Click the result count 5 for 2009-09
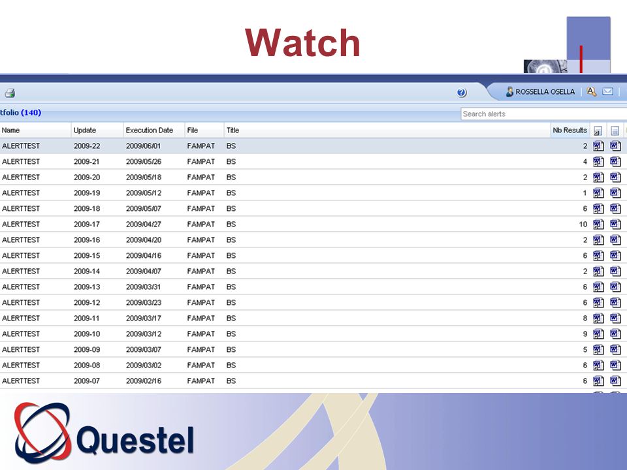This screenshot has height=470, width=627. pyautogui.click(x=585, y=349)
